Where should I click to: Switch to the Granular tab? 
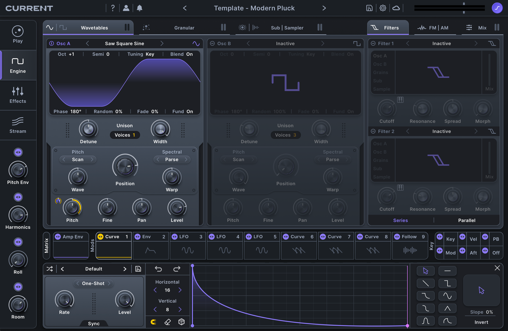(x=184, y=28)
